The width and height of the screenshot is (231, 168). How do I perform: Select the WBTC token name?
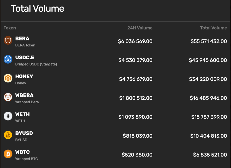[x=22, y=152]
